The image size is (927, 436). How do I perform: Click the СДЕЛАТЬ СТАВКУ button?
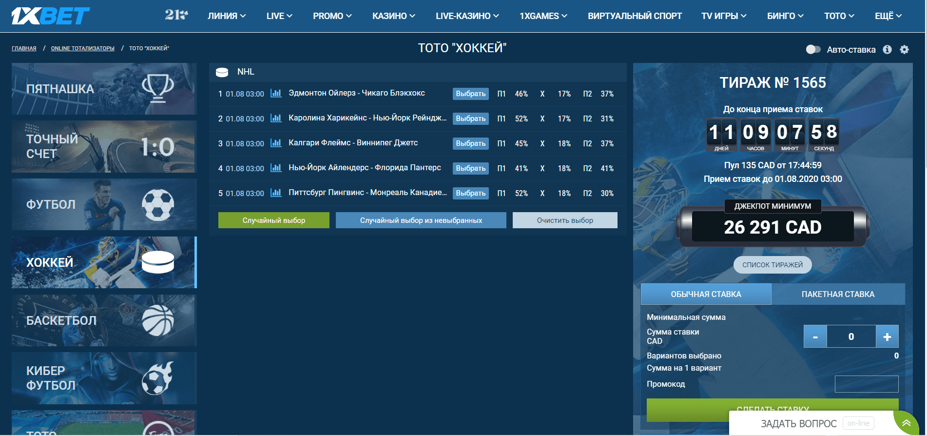coord(772,410)
